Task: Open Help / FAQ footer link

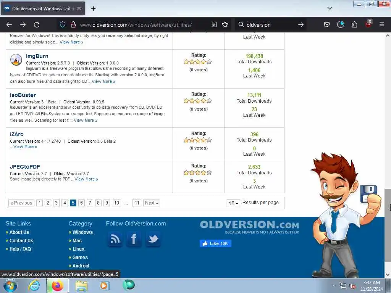Action: click(20, 249)
